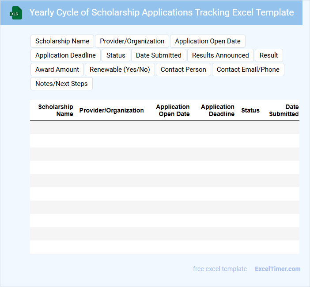Screen dimensions: 310x287
Task: Select the Contact Email/Phone tag
Action: (x=248, y=70)
